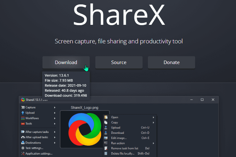
Task: Expand the Tools submenu arrow
Action: (x=55, y=124)
